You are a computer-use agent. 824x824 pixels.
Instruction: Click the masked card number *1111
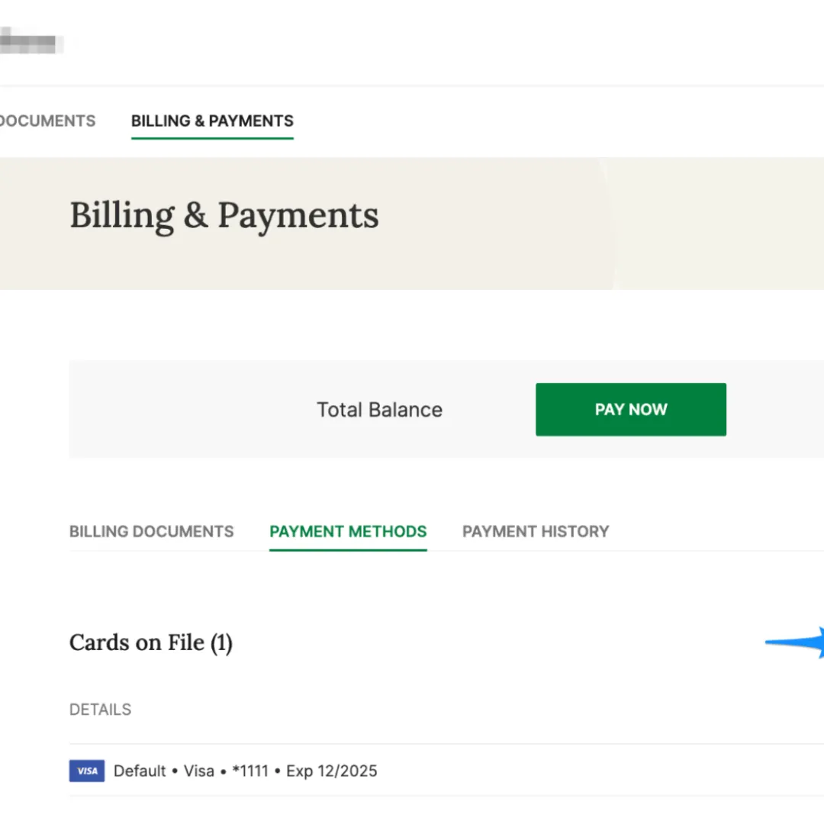pos(249,771)
